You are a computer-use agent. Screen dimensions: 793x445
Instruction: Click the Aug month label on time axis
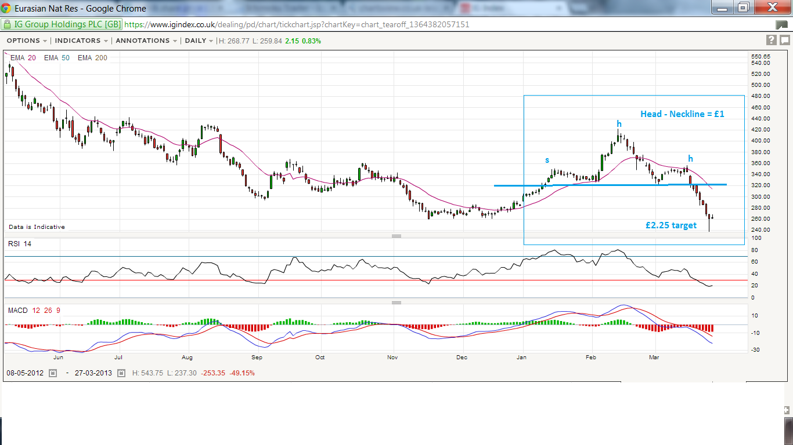pos(187,358)
